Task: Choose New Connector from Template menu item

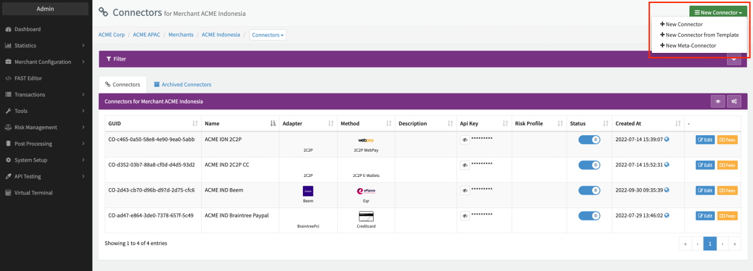Action: tap(699, 35)
